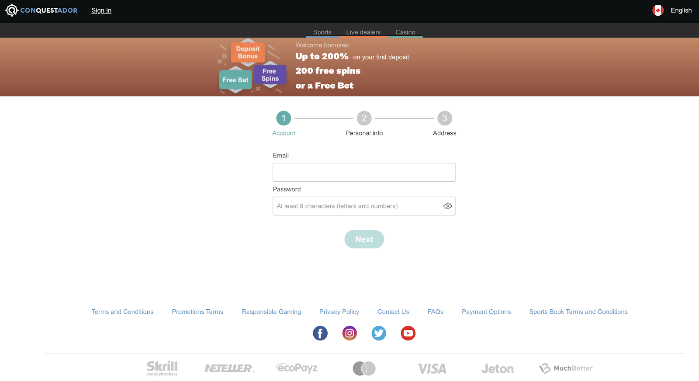Click the Free Bet badge

(235, 80)
